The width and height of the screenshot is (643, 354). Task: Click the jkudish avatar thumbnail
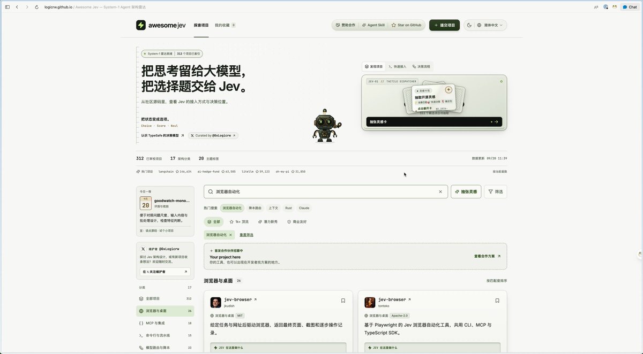pos(216,303)
